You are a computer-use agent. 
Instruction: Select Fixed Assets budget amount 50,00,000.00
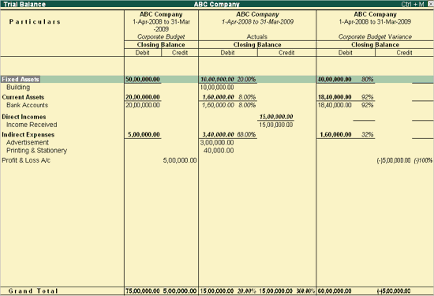[x=143, y=79]
